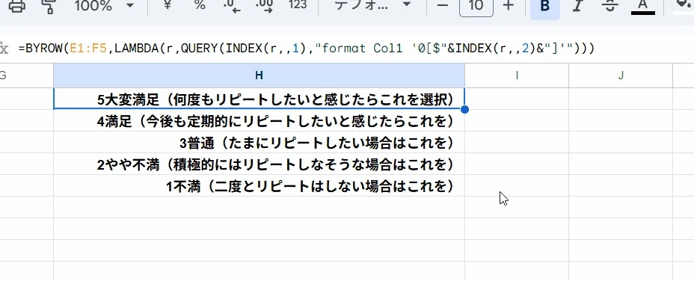The height and width of the screenshot is (281, 694).
Task: Decrease font size with minus button
Action: pyautogui.click(x=443, y=5)
